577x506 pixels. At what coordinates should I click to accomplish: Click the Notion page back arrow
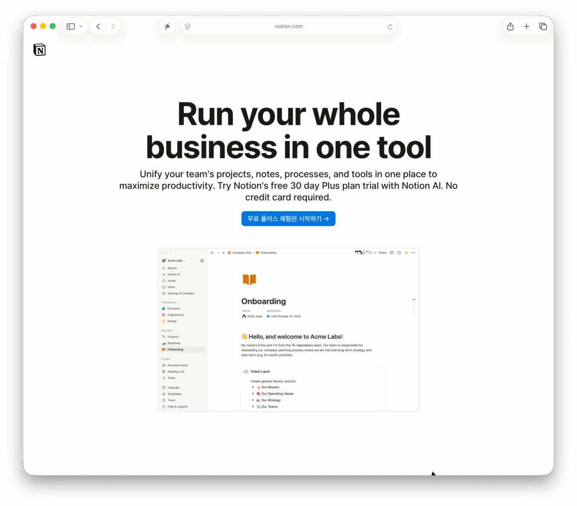(x=212, y=253)
